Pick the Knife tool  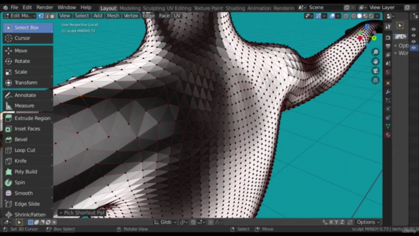coord(27,161)
